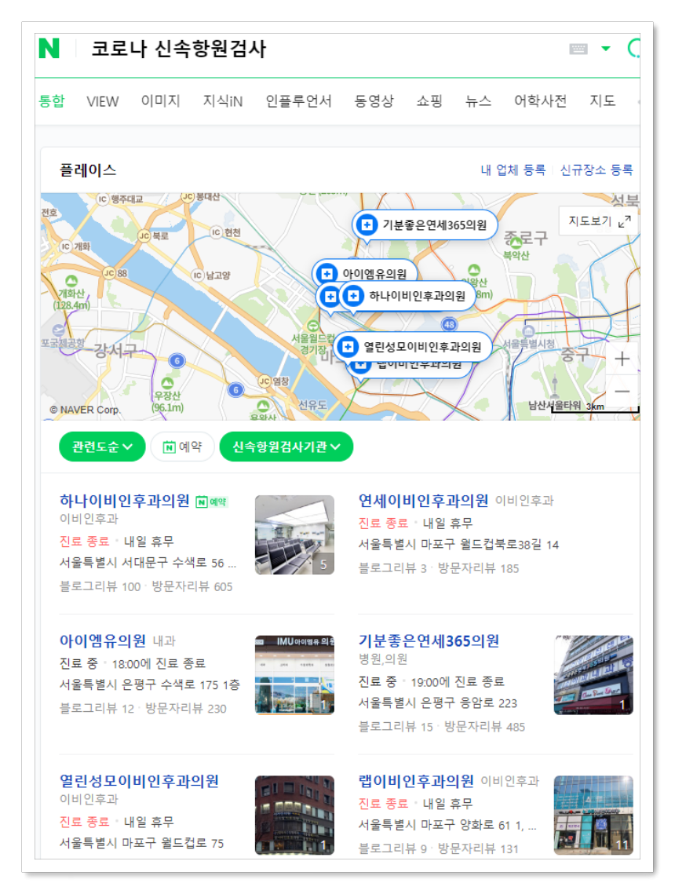Toggle the 예약 filter button
The image size is (675, 894).
coord(182,447)
